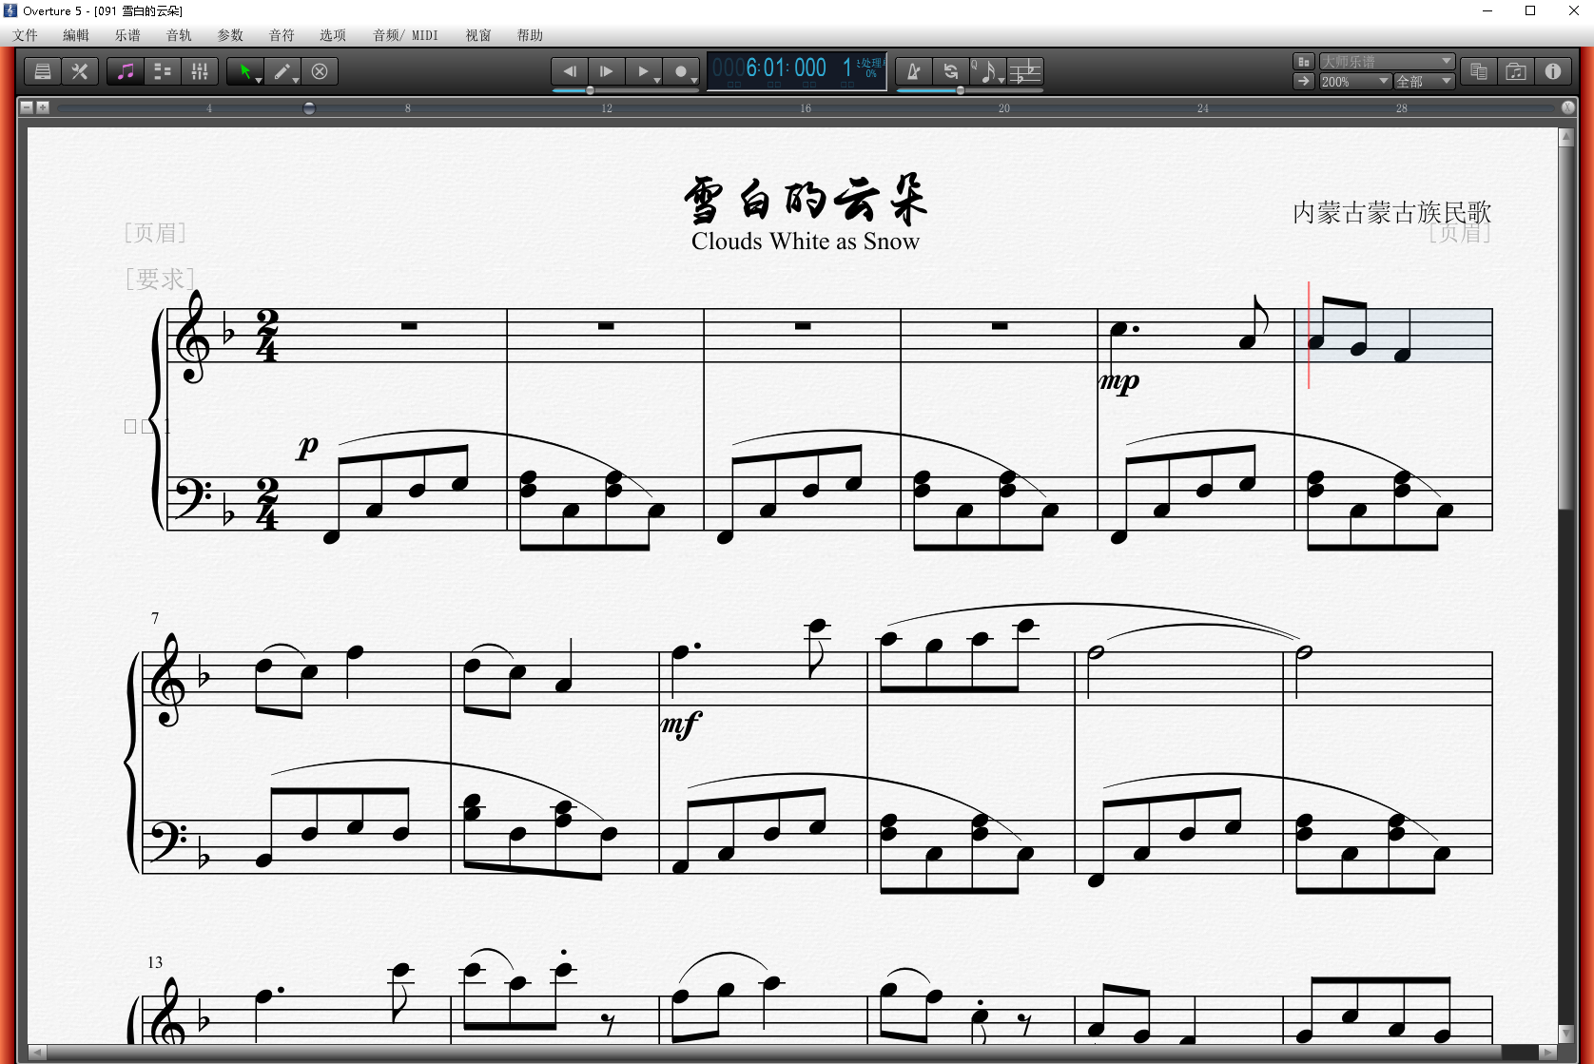Open the info panel icon
Image resolution: width=1594 pixels, height=1064 pixels.
(1553, 71)
